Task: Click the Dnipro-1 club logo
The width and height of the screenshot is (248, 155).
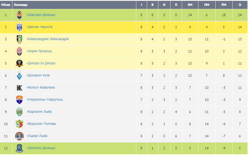Action: click(x=19, y=64)
